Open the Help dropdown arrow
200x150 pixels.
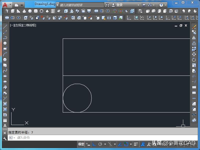tap(166, 5)
